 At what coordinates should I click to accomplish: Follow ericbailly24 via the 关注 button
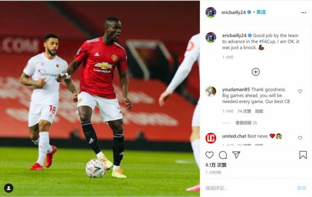point(261,12)
